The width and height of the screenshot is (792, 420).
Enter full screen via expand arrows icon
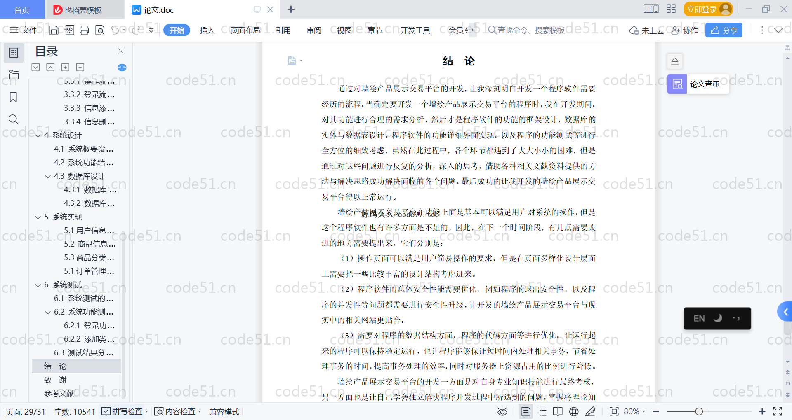pyautogui.click(x=778, y=411)
